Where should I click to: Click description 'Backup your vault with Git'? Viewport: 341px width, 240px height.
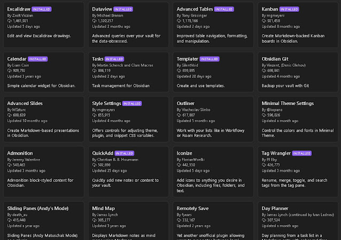285,86
